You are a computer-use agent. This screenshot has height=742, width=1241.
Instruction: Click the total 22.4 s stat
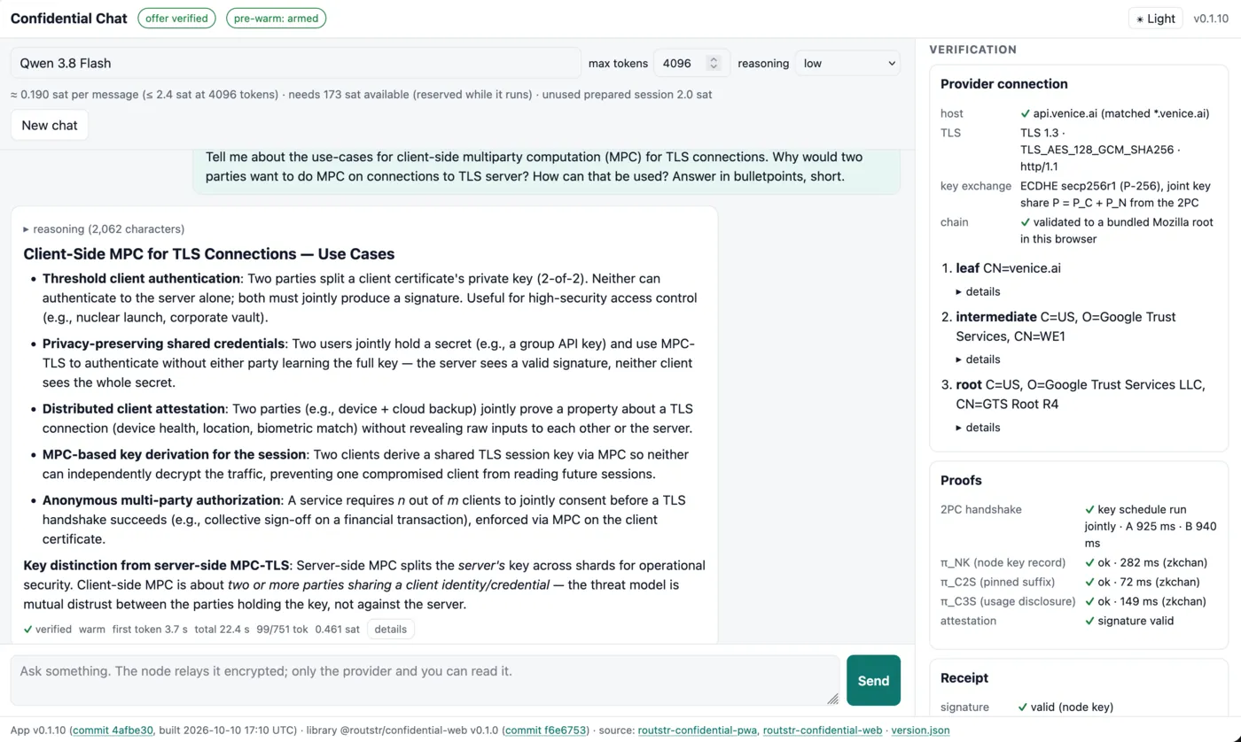[x=222, y=630]
